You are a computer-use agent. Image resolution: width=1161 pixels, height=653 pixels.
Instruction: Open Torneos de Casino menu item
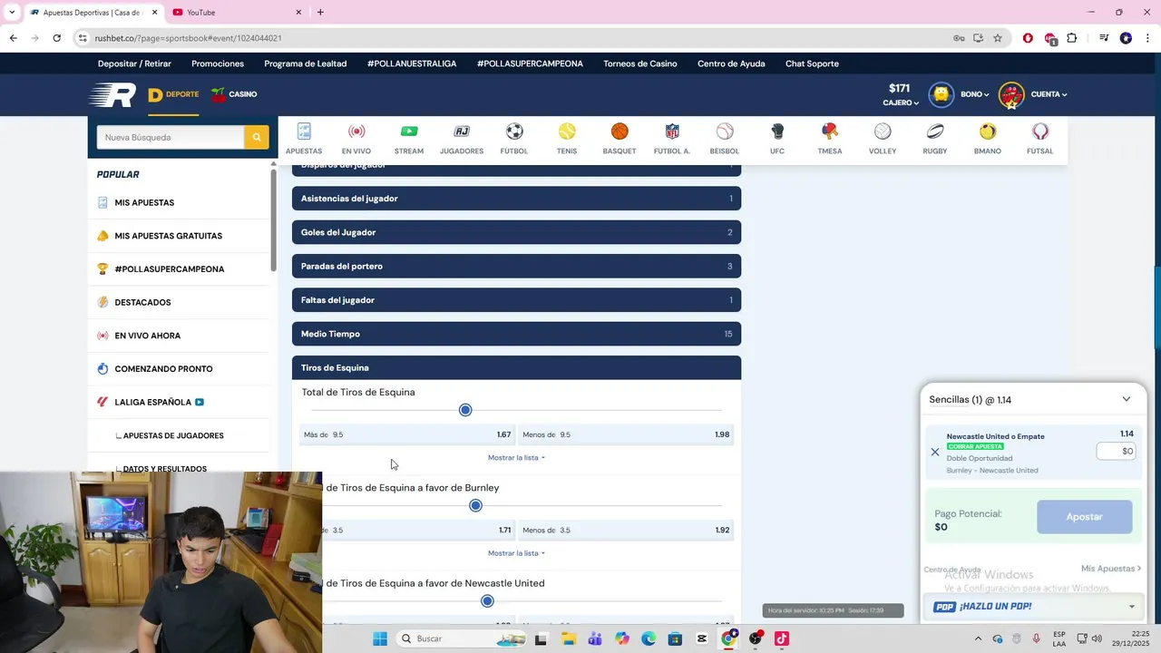pos(640,63)
